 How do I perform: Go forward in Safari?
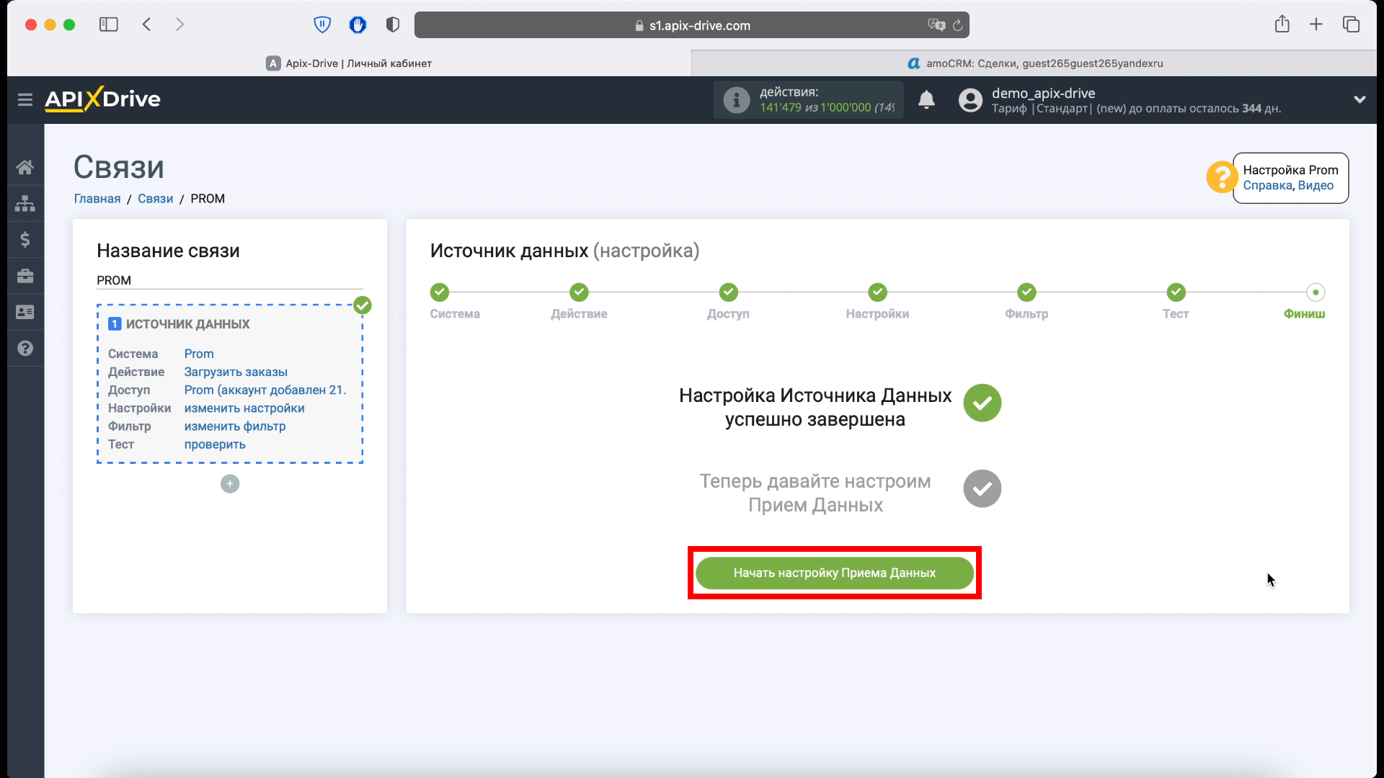point(179,24)
